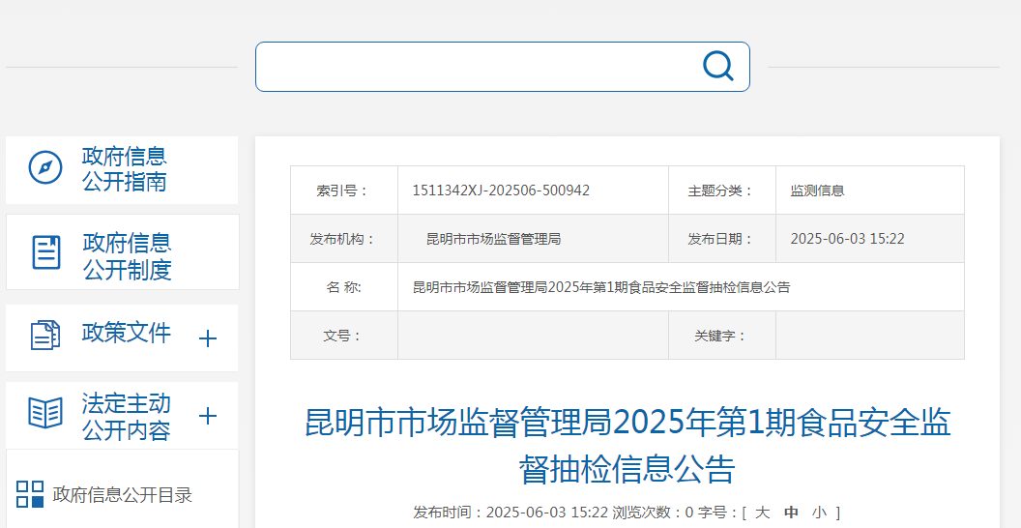
Task: Select publisher 昆明市市场监督管理局 cell
Action: coord(533,239)
